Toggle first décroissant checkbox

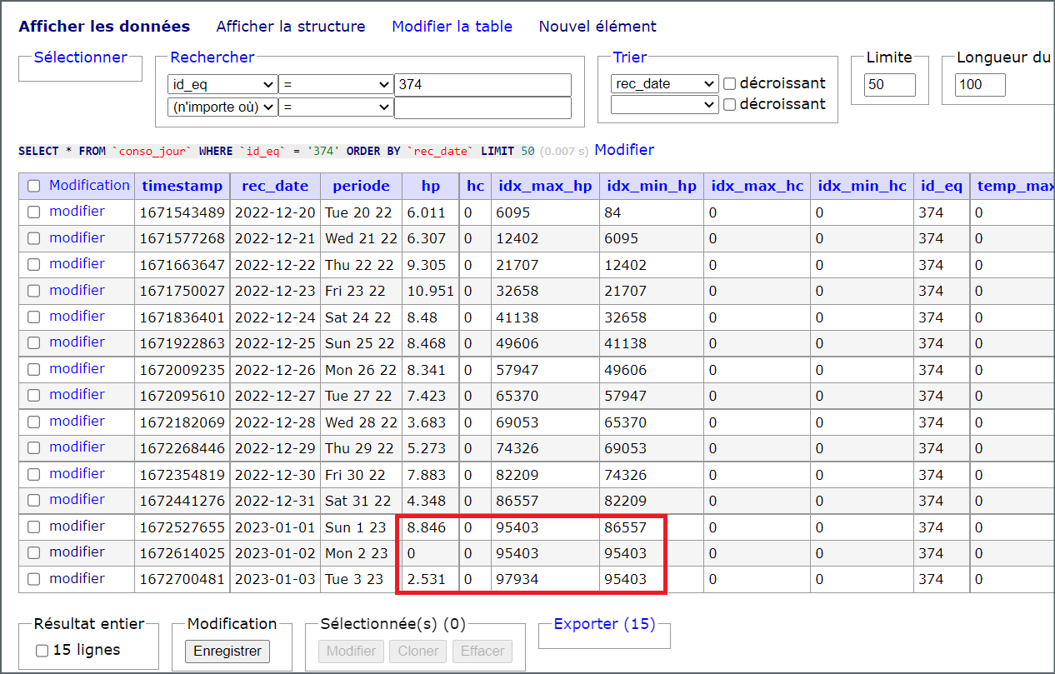[730, 83]
